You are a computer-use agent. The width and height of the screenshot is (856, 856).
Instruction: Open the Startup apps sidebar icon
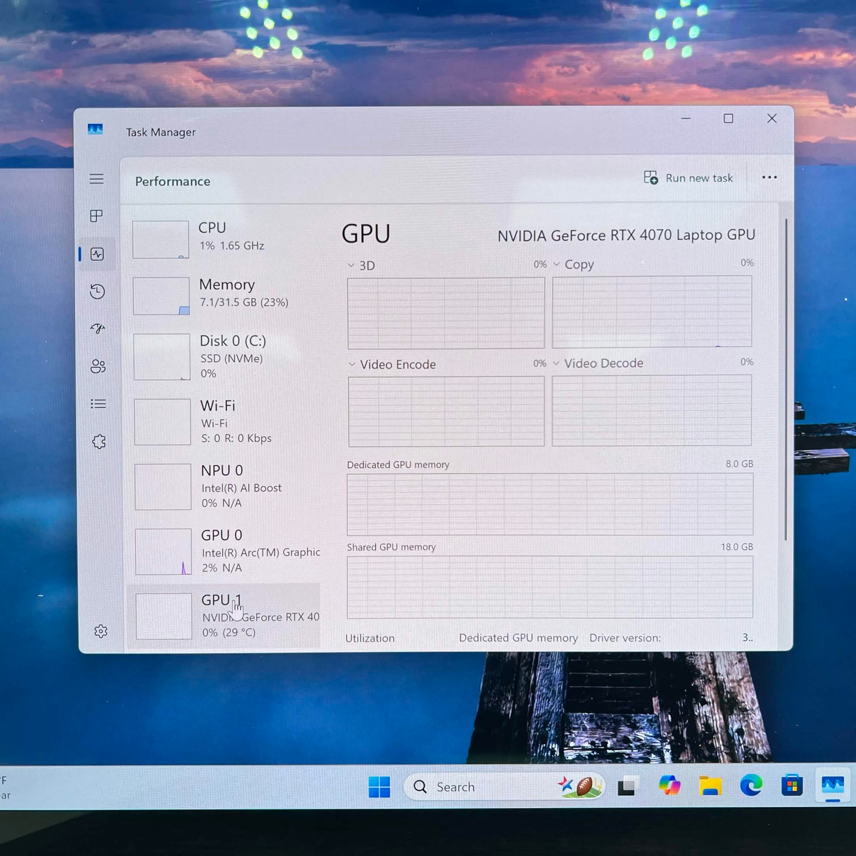98,328
